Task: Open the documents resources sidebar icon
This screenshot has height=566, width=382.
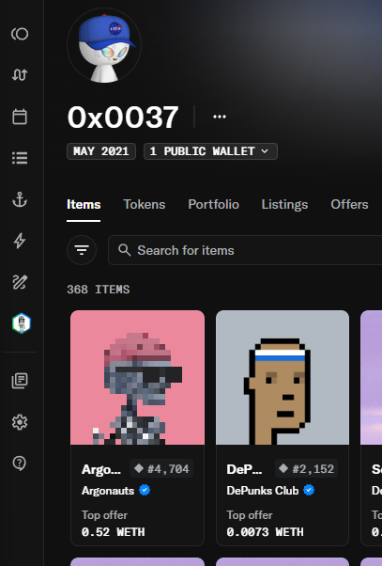Action: click(x=20, y=381)
